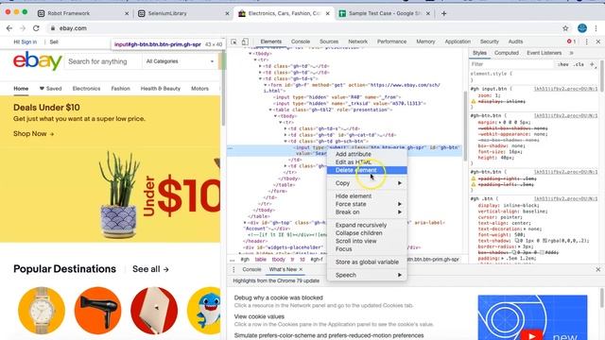The height and width of the screenshot is (340, 605).
Task: Switch to the Network tab
Action: point(357,42)
